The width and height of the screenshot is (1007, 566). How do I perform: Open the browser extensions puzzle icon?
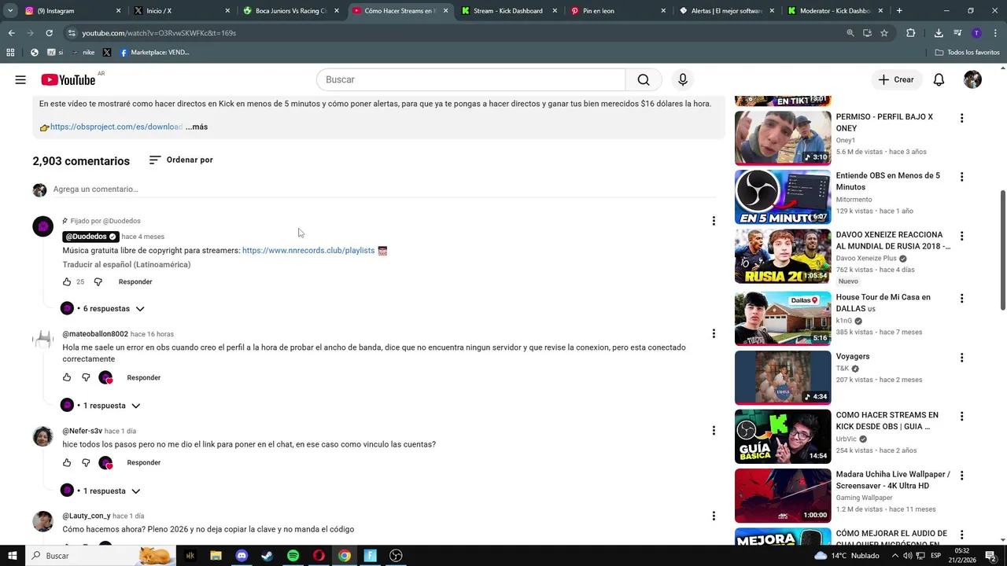point(910,33)
